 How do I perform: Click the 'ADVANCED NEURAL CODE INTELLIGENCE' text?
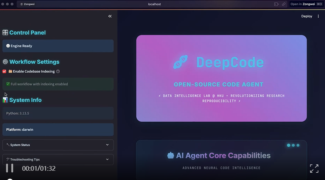pyautogui.click(x=222, y=168)
